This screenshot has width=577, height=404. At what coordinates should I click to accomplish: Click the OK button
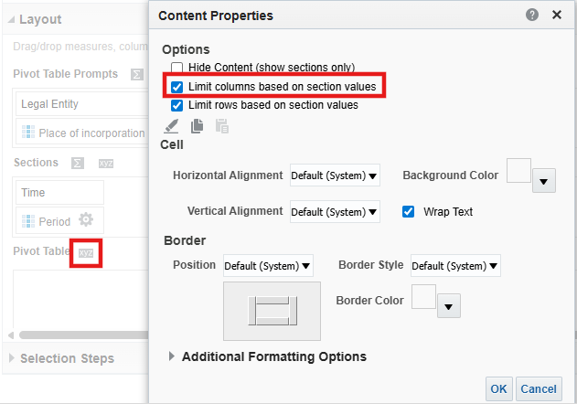pos(498,388)
